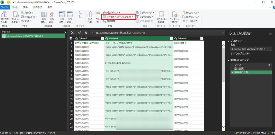Image resolution: width=275 pixels, height=135 pixels.
Task: Select the Column4 header
Action: pyautogui.click(x=188, y=38)
